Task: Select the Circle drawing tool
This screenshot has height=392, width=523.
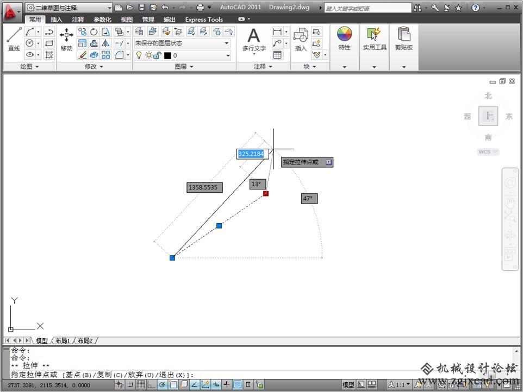Action: [x=30, y=43]
